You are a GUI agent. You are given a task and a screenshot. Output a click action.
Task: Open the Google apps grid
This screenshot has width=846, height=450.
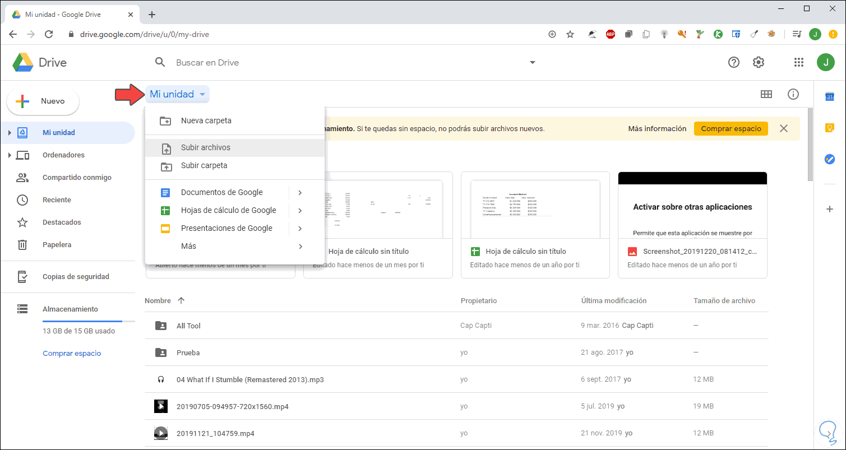pos(799,62)
